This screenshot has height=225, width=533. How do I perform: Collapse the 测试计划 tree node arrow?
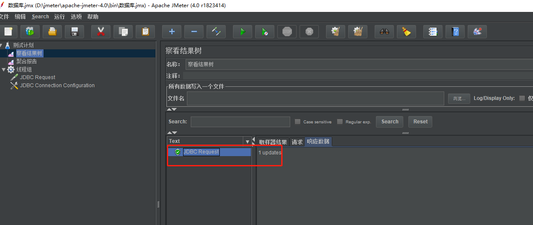click(x=1, y=45)
